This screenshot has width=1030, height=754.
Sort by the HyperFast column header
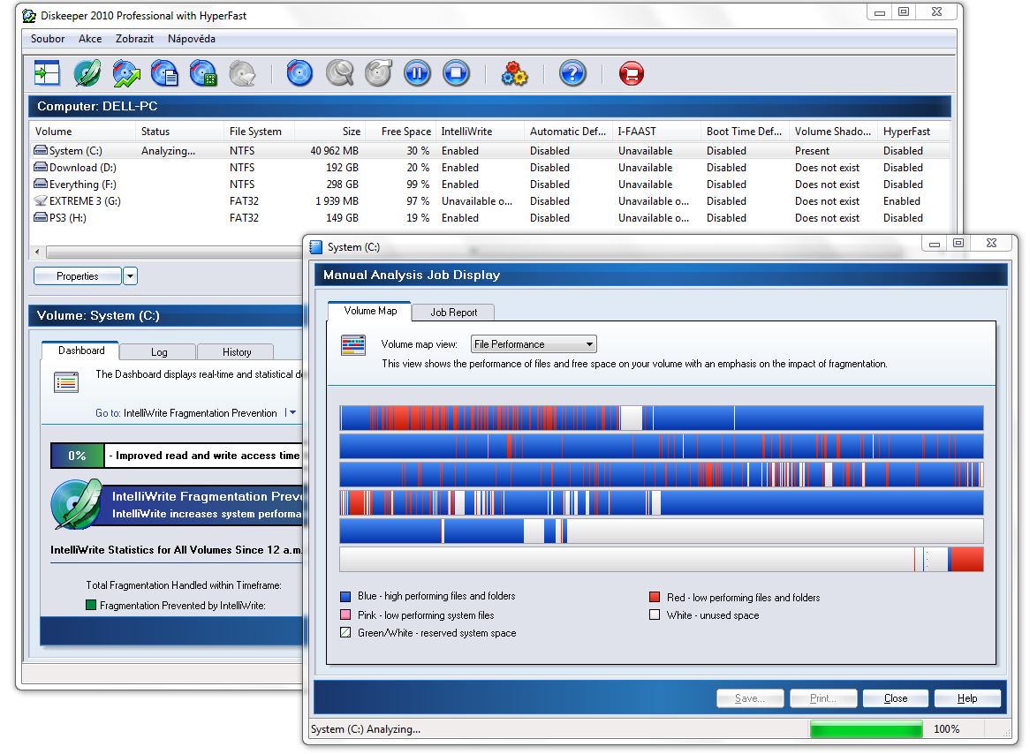[913, 132]
